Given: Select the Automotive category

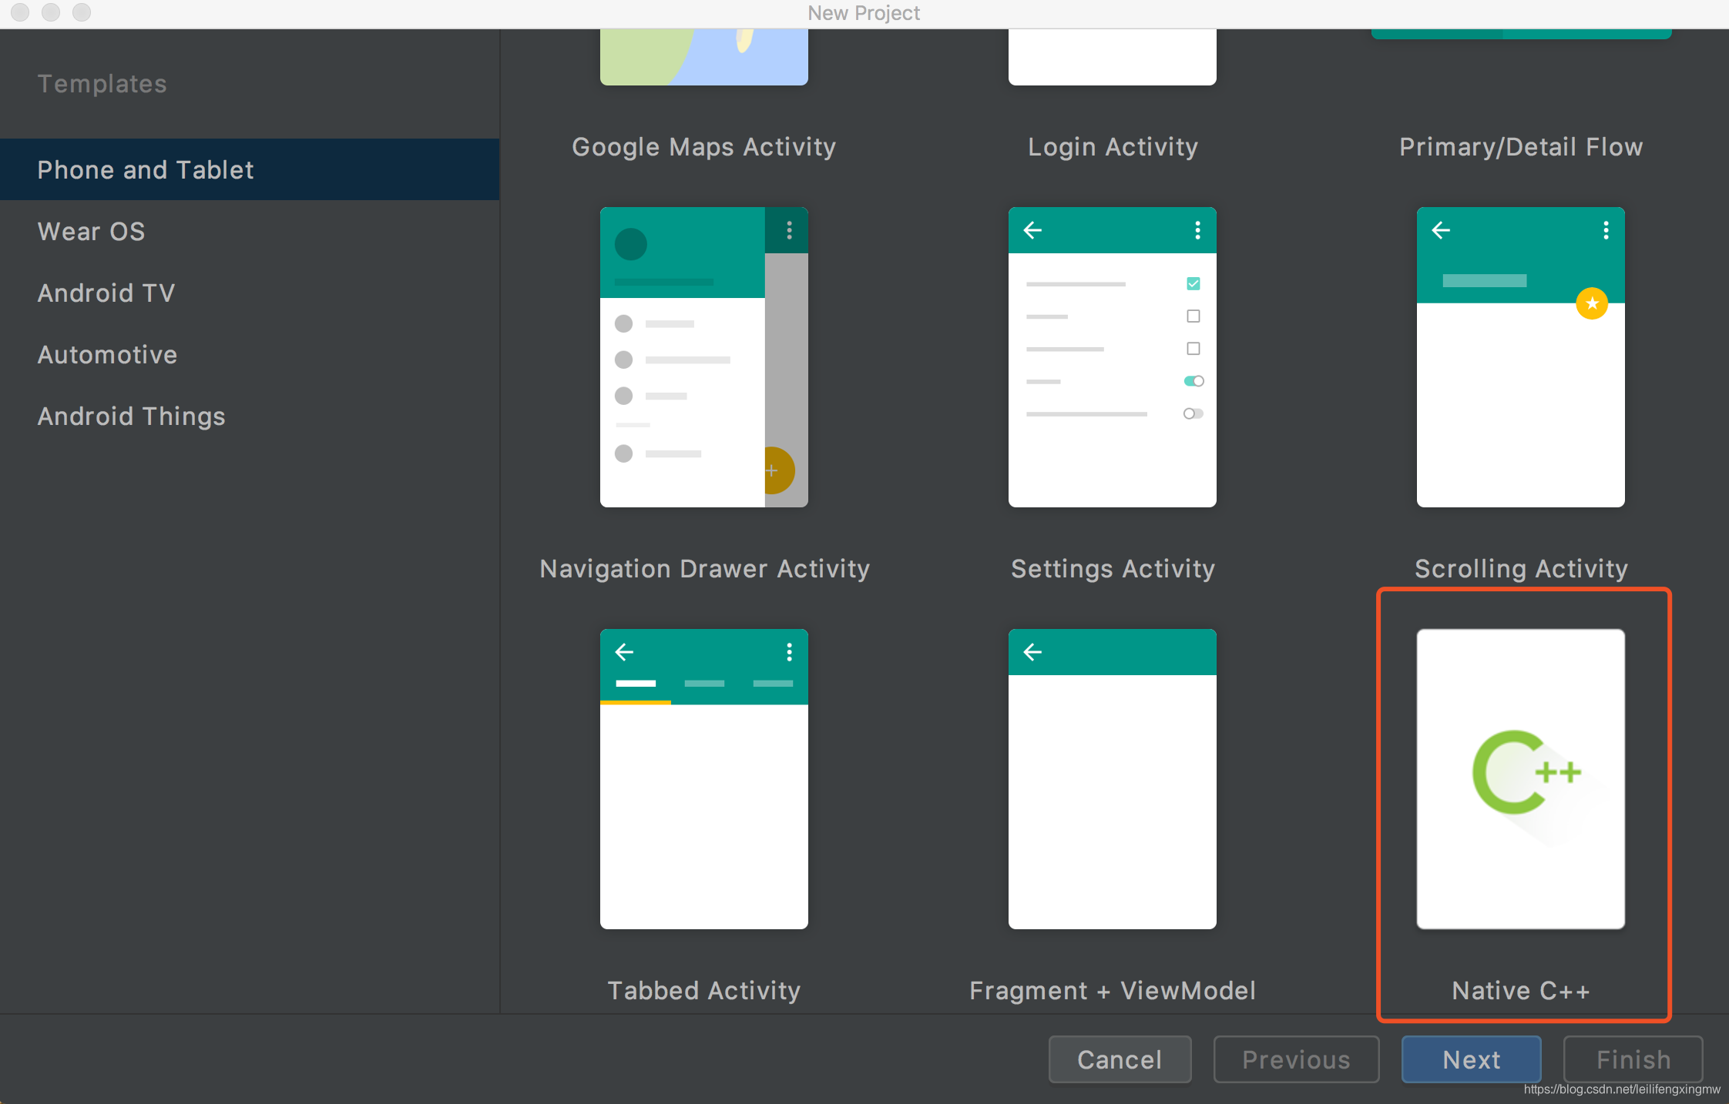Looking at the screenshot, I should (x=107, y=353).
